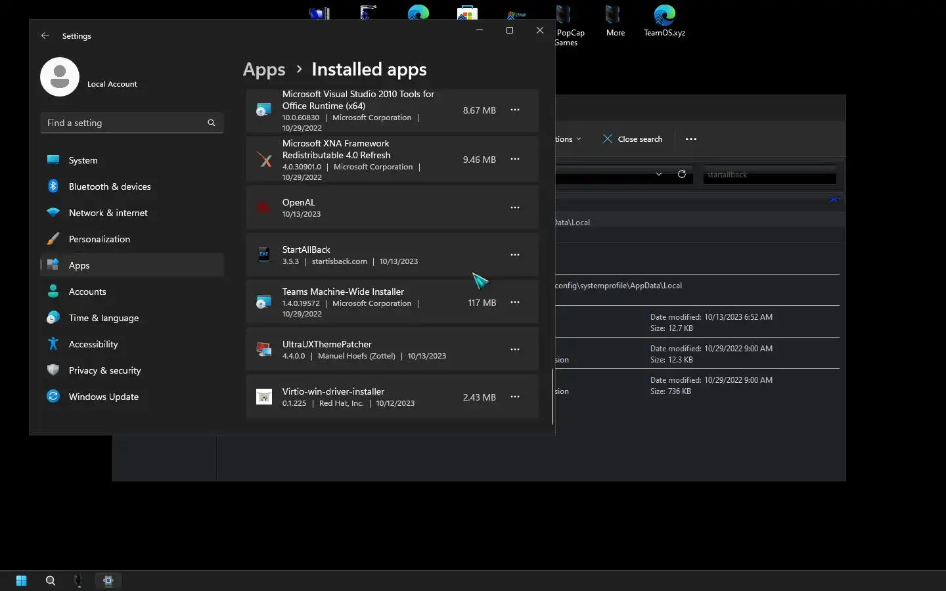The height and width of the screenshot is (591, 946).
Task: Open options menu for Microsoft XNA Framework
Action: point(515,160)
